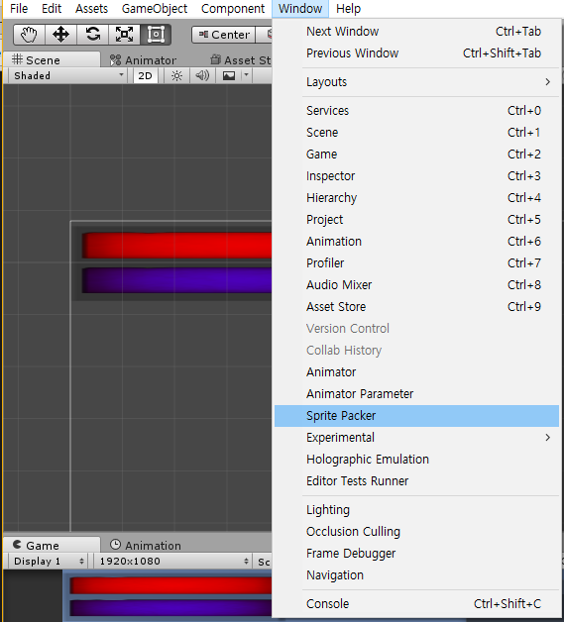Open the Navigation window entry
This screenshot has width=564, height=622.
tap(416, 575)
